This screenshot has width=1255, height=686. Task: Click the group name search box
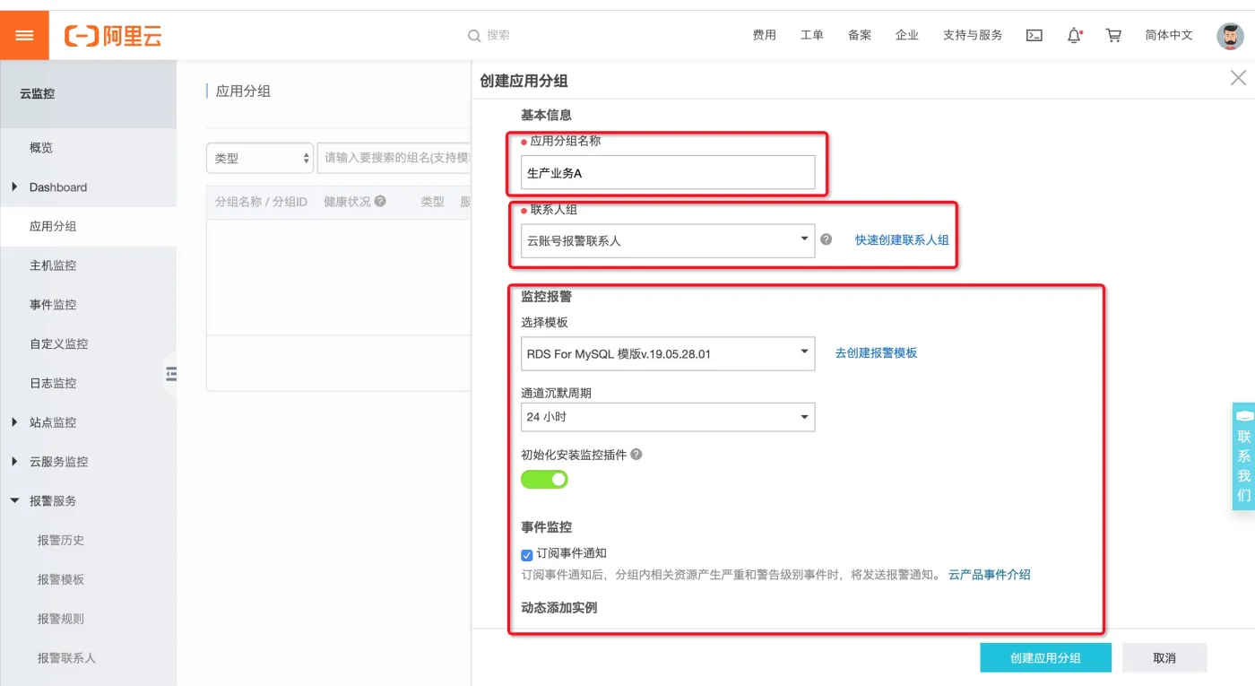point(395,158)
